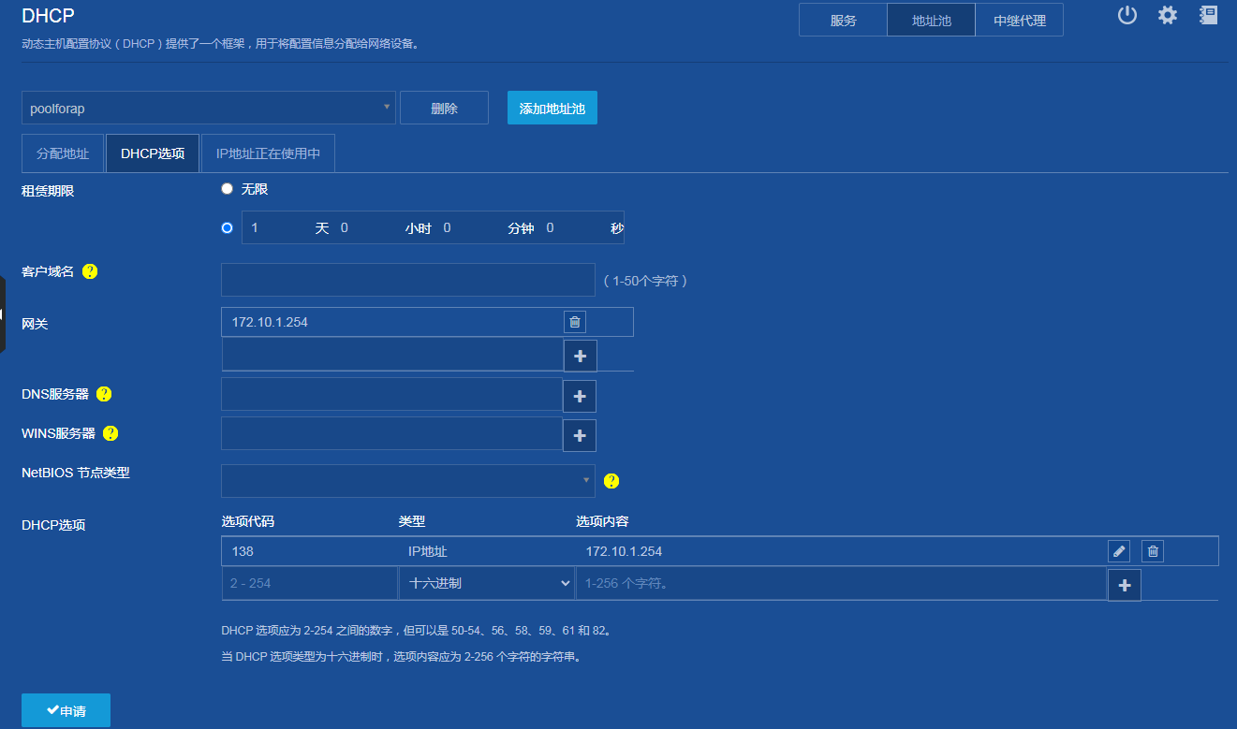Select the timed lease duration radio button

[x=227, y=227]
